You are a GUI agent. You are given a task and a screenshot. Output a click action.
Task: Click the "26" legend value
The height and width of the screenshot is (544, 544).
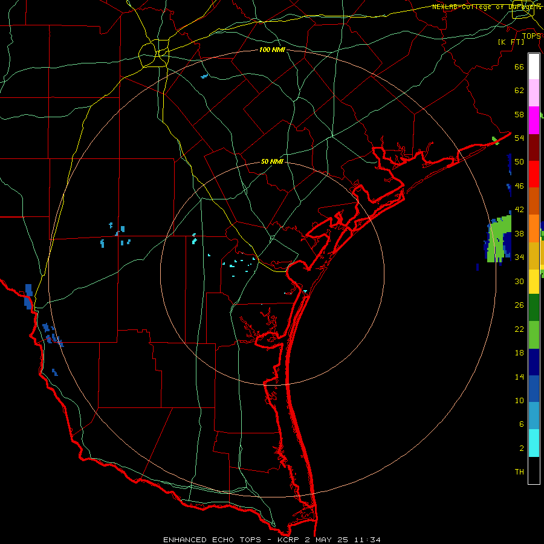coord(519,305)
